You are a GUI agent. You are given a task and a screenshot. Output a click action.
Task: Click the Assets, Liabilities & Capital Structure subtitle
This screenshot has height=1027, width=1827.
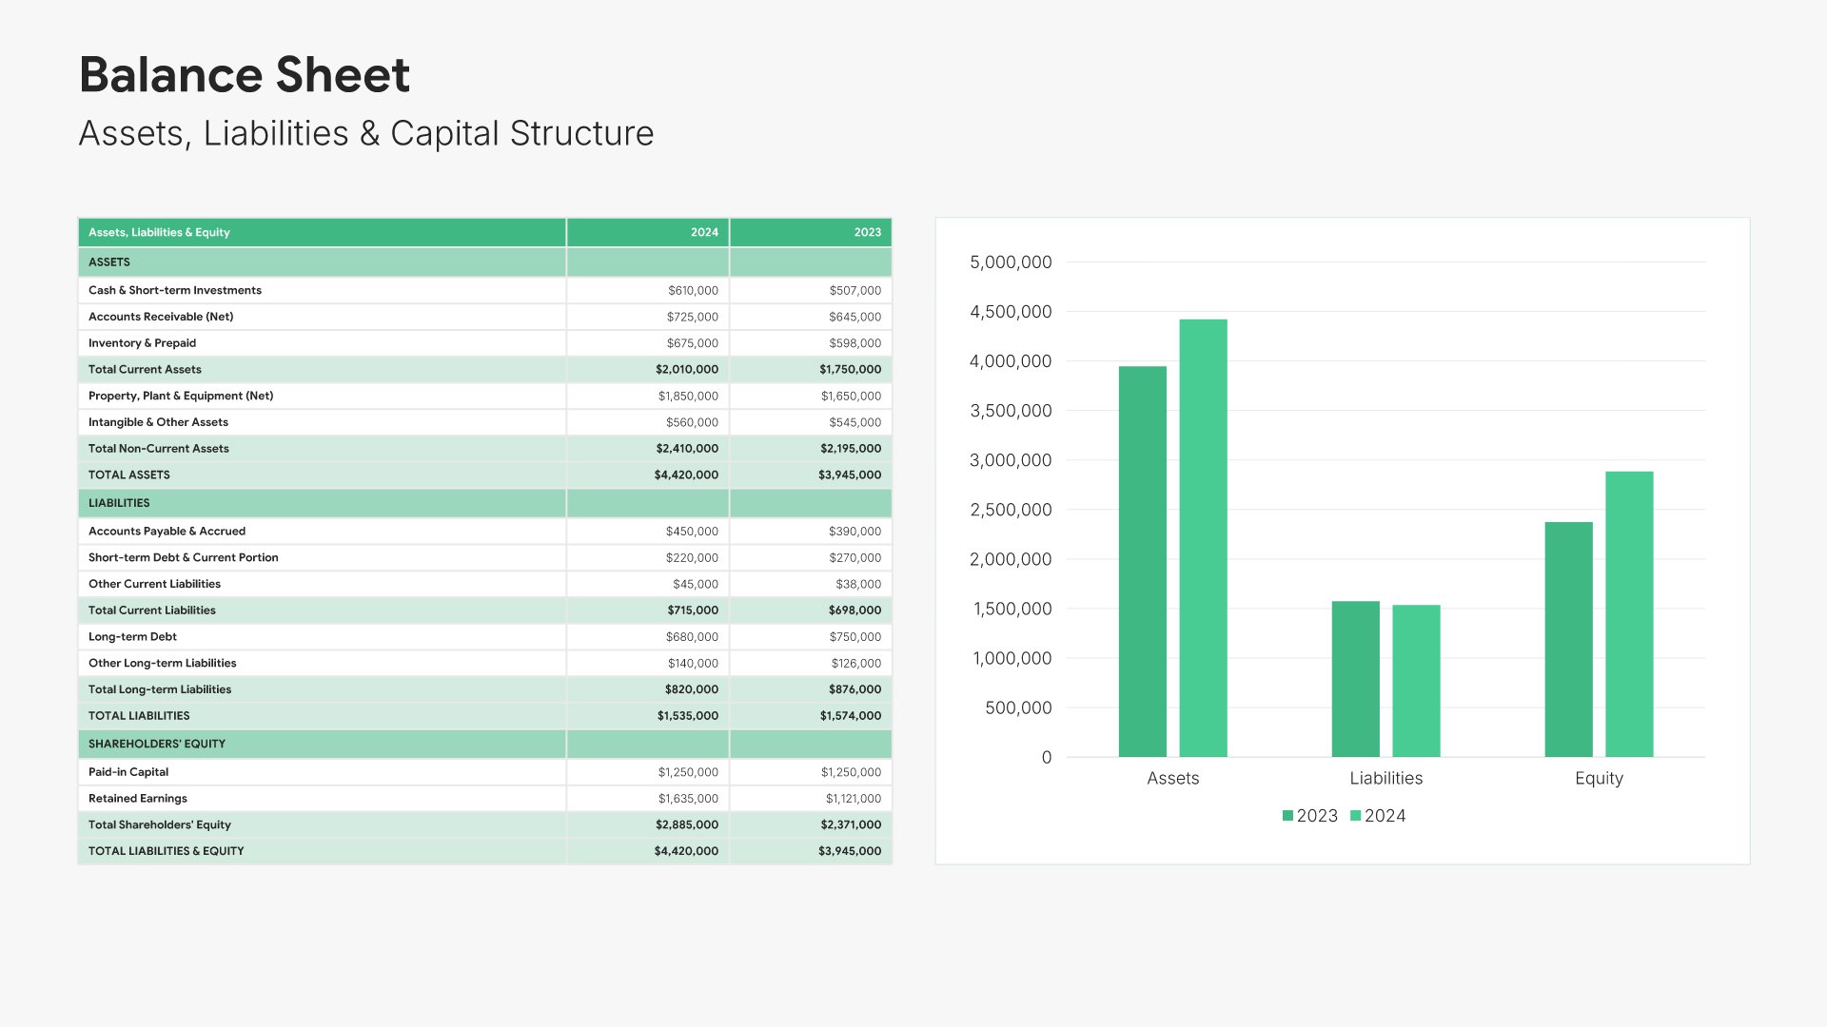pos(365,133)
